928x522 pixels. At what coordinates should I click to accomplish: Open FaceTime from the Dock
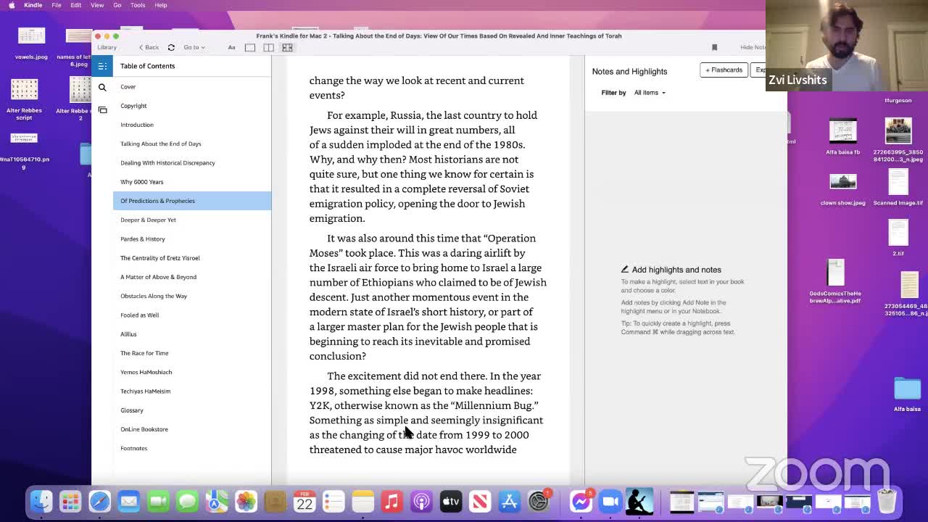158,501
